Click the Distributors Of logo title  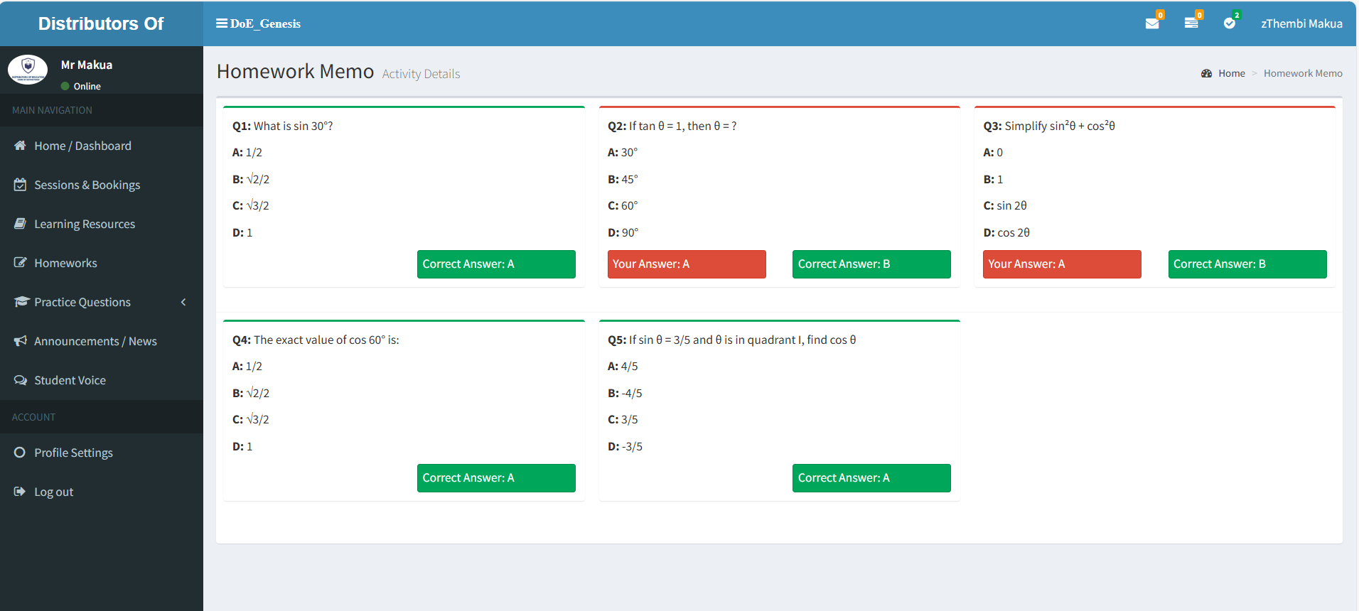101,23
